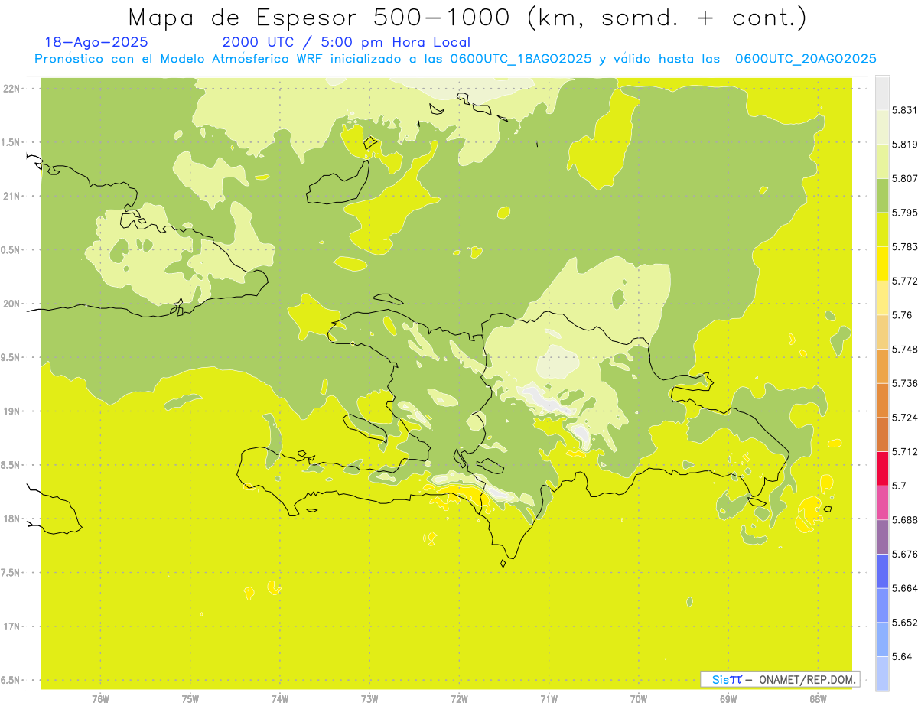Pick the pink legend swatch between 5.688 and 5.7
Viewport: 918px width, 709px height.
[x=882, y=502]
